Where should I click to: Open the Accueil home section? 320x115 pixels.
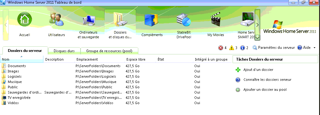click(24, 25)
